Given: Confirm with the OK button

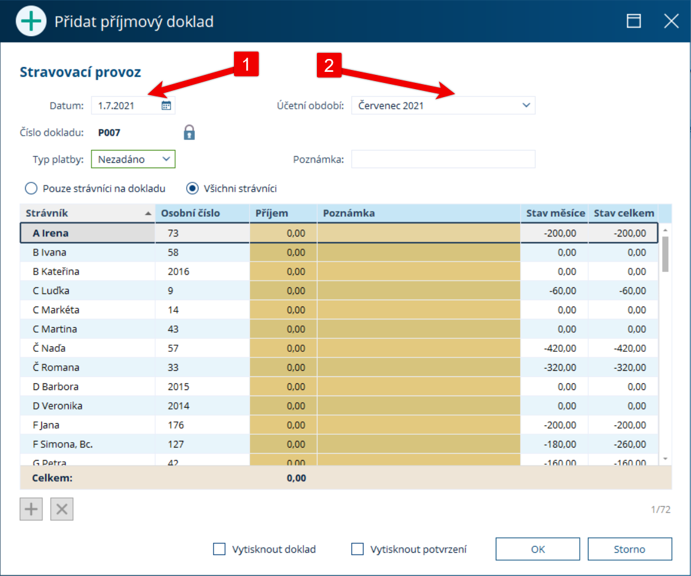Looking at the screenshot, I should click(x=537, y=549).
